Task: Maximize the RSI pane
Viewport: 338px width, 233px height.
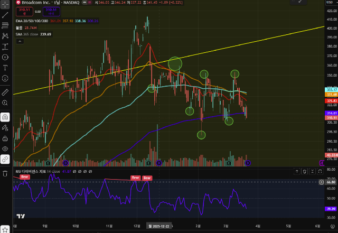Action: pos(320,172)
